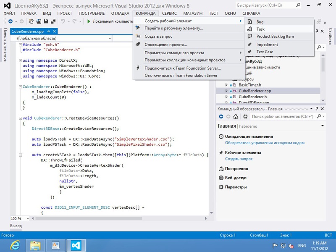336x252 pixels.
Task: Open Обозреватель управления исходным кодом link
Action: (265, 143)
